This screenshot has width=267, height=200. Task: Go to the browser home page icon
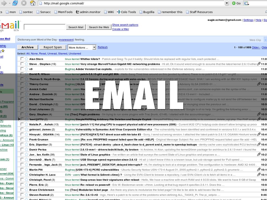[x=32, y=3]
